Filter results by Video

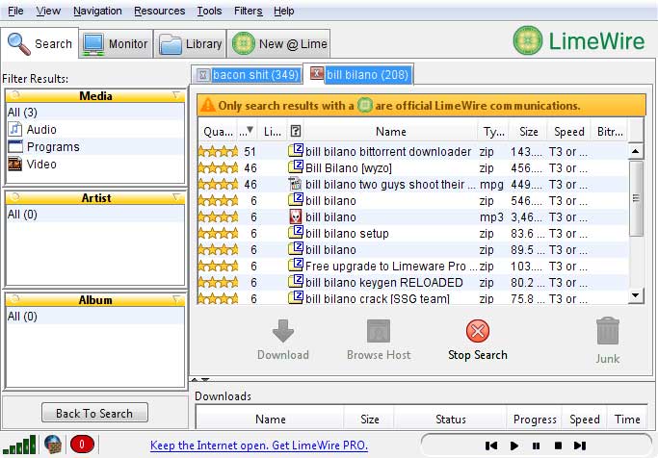pyautogui.click(x=95, y=164)
